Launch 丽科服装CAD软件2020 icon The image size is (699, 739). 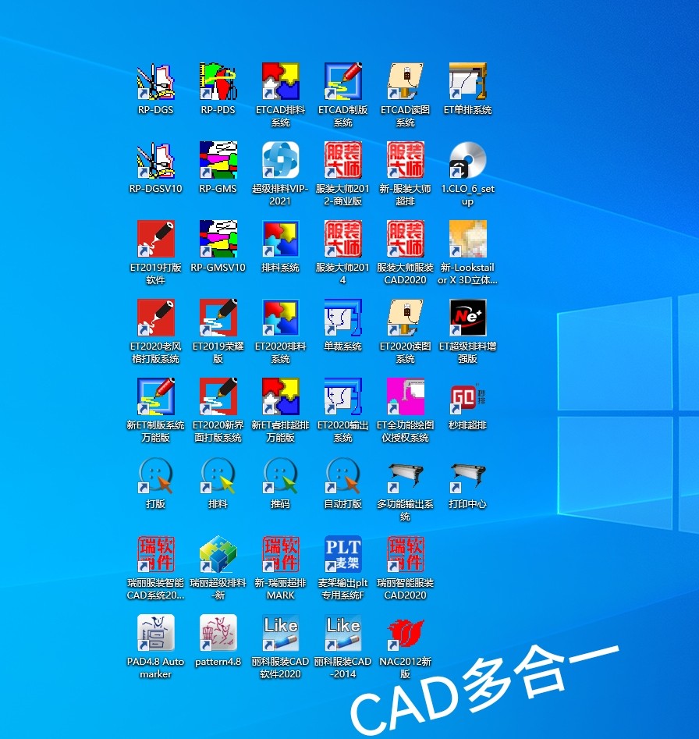pos(280,632)
